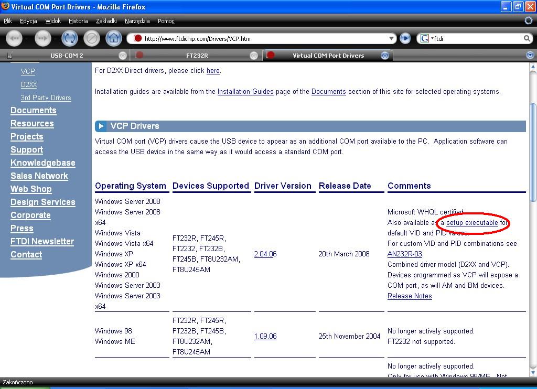Open the Press sidebar link
This screenshot has height=389, width=537.
[22, 228]
